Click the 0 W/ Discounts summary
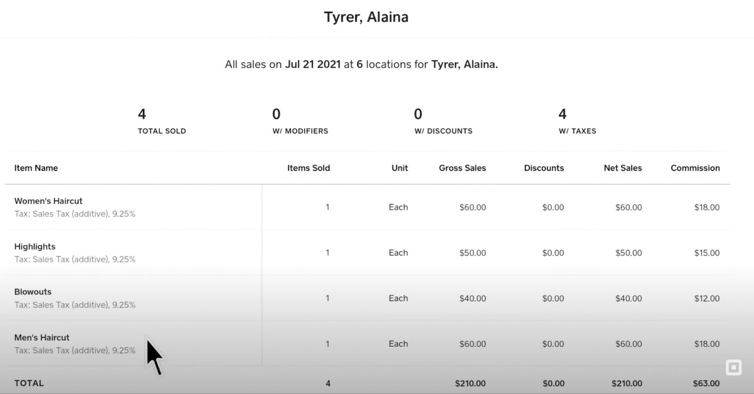This screenshot has width=754, height=394. click(443, 121)
